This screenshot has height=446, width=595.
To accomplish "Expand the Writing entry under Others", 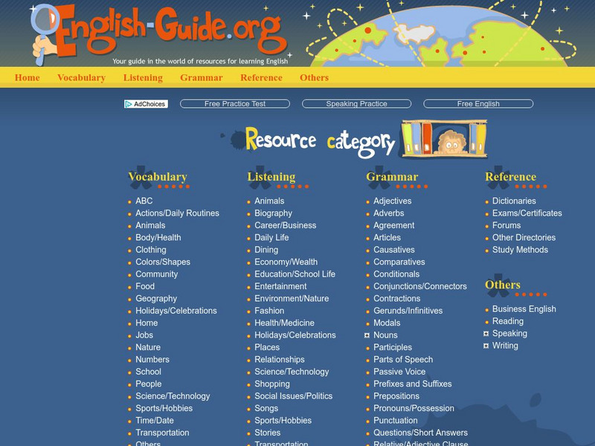I will click(485, 346).
